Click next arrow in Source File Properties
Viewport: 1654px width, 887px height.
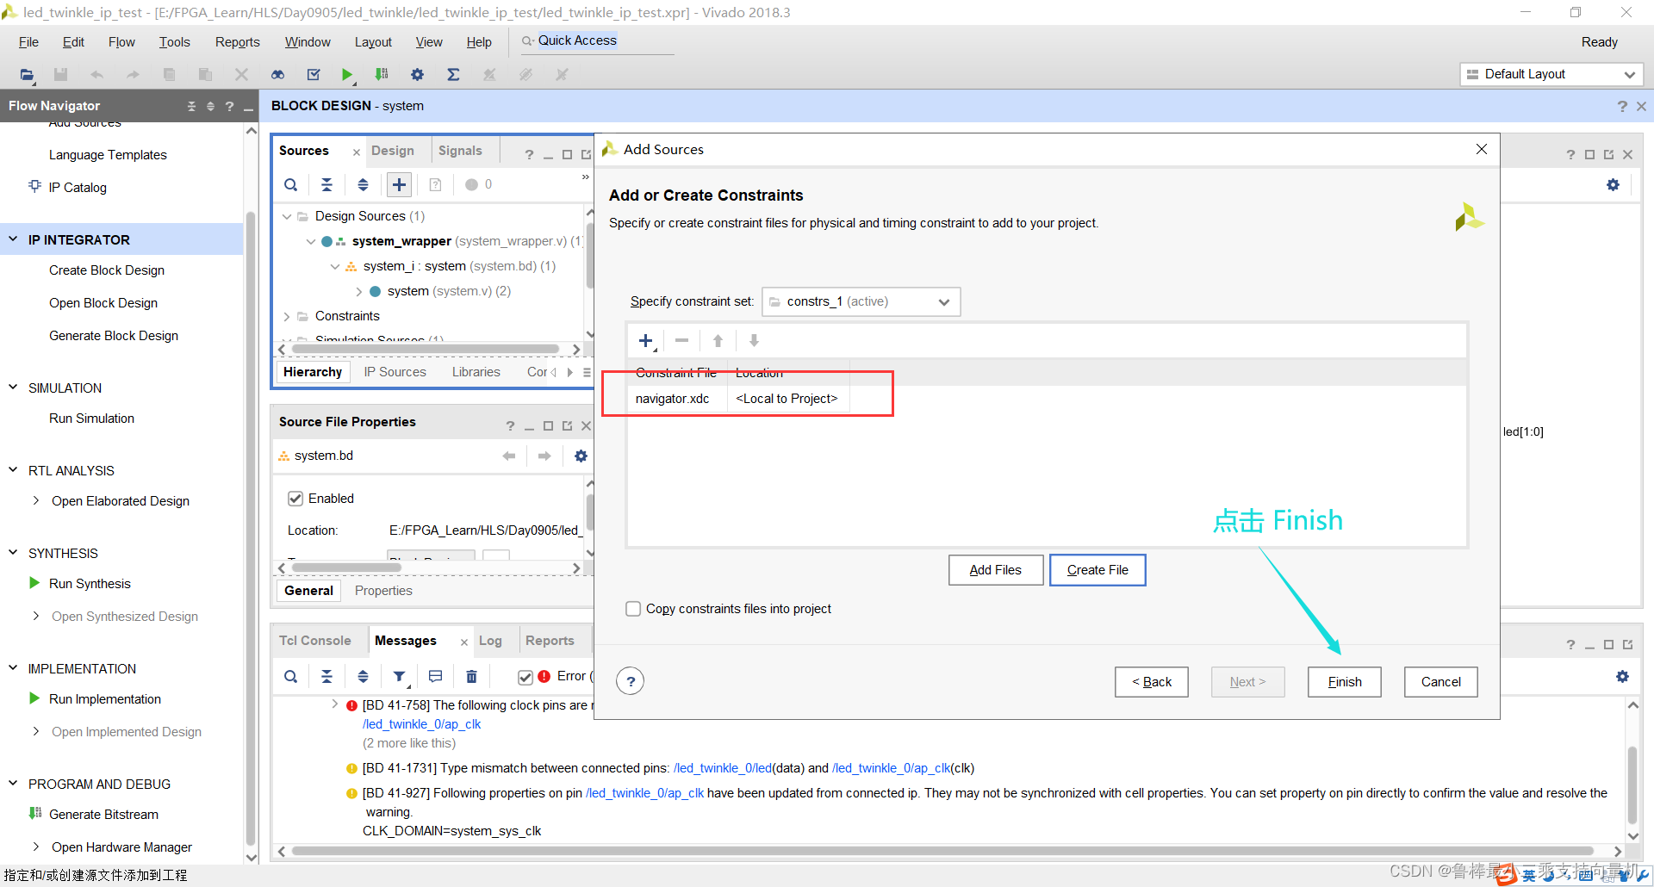pos(544,456)
